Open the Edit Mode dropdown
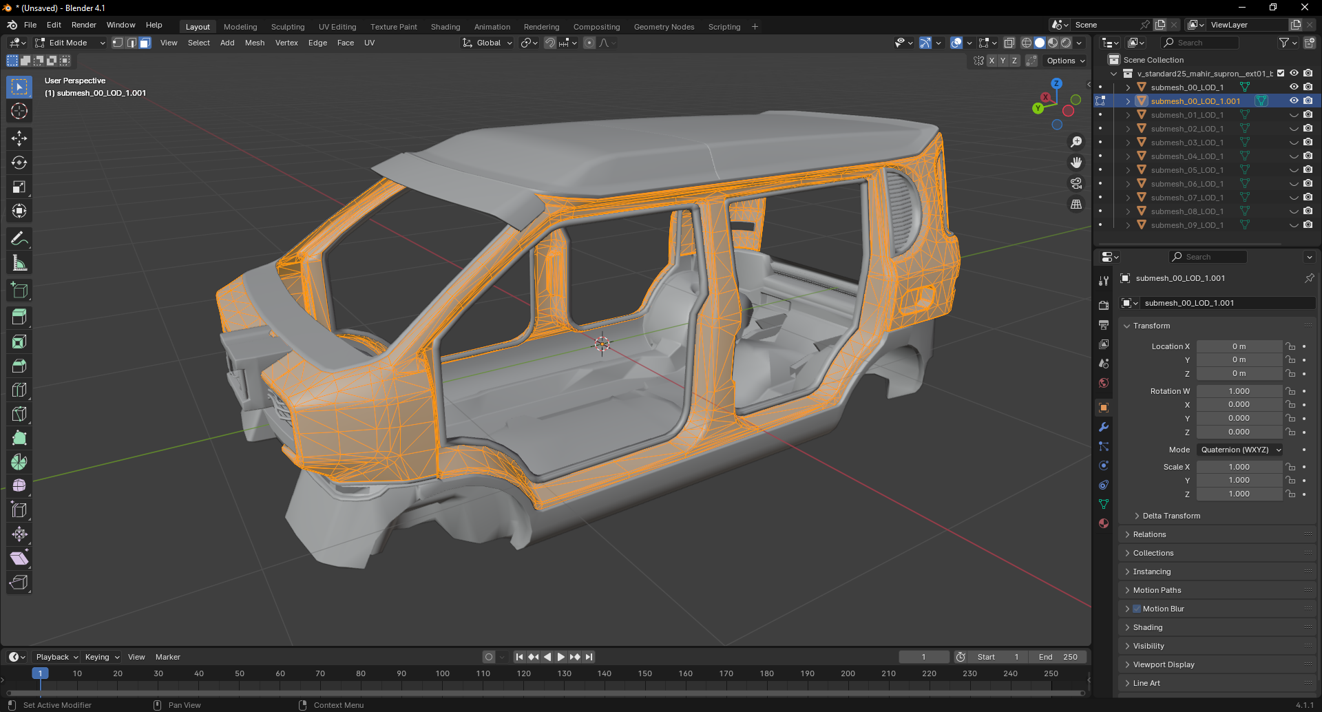 70,43
